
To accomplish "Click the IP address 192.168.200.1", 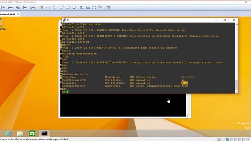I will [x=115, y=83].
